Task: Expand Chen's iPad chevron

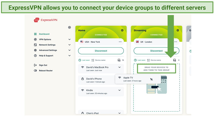Action: (119, 113)
